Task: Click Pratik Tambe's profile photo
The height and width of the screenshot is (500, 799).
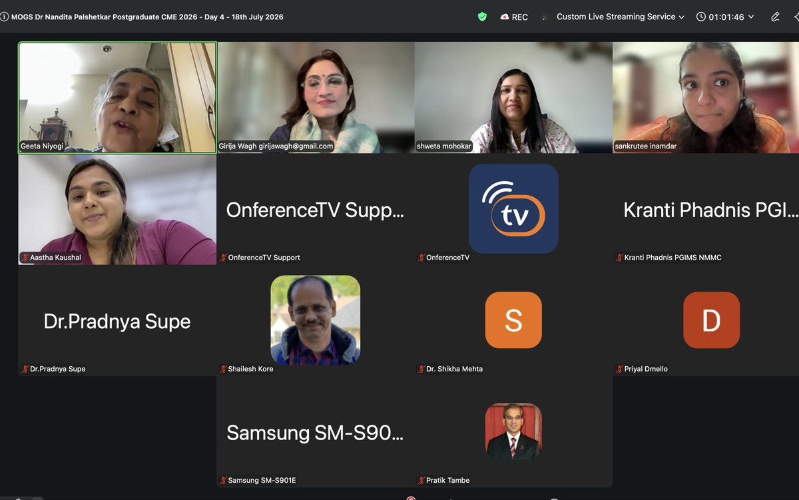Action: pyautogui.click(x=513, y=431)
